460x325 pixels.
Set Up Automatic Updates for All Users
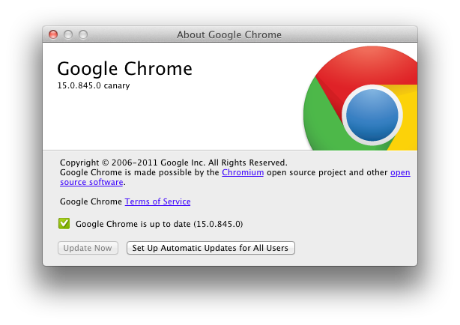click(211, 248)
